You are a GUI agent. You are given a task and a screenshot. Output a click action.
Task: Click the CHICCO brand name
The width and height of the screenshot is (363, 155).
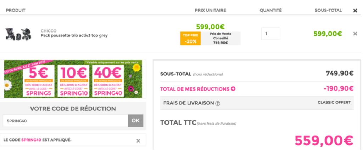(x=49, y=31)
